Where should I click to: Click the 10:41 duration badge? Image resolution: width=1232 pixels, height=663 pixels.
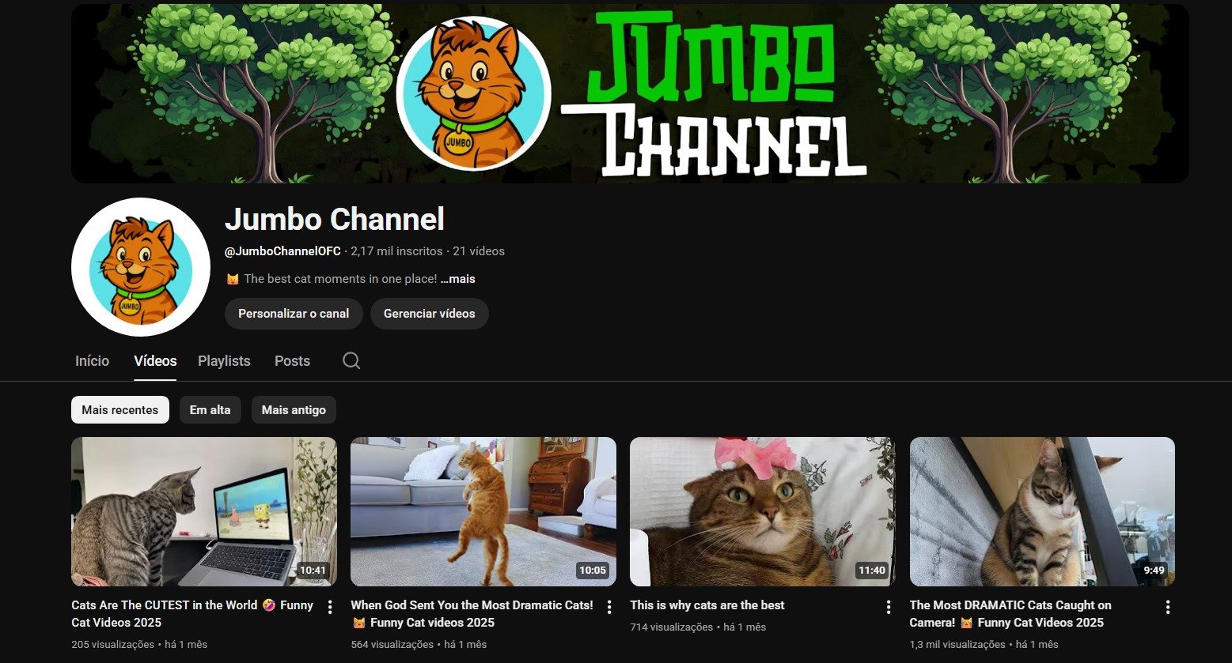click(313, 570)
